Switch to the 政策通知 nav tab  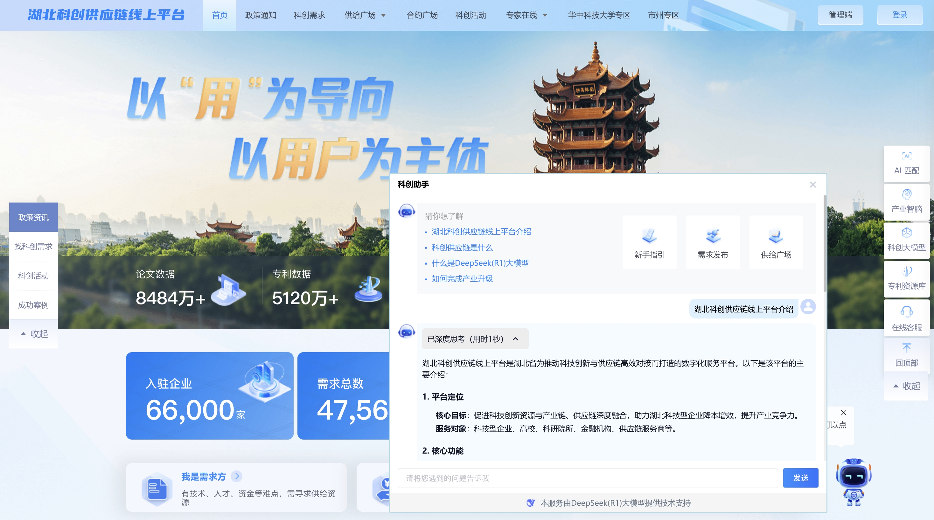coord(260,15)
